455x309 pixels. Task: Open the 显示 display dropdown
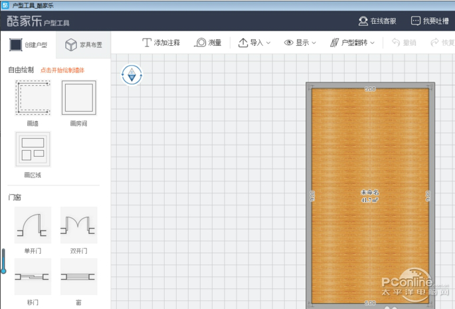300,43
